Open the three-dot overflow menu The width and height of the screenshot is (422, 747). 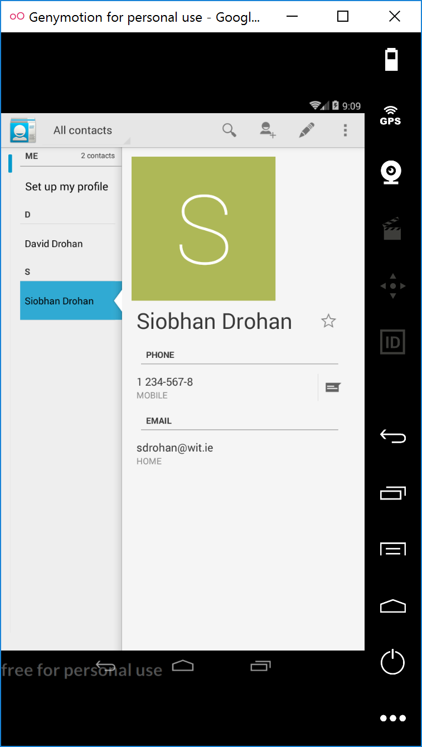(345, 130)
